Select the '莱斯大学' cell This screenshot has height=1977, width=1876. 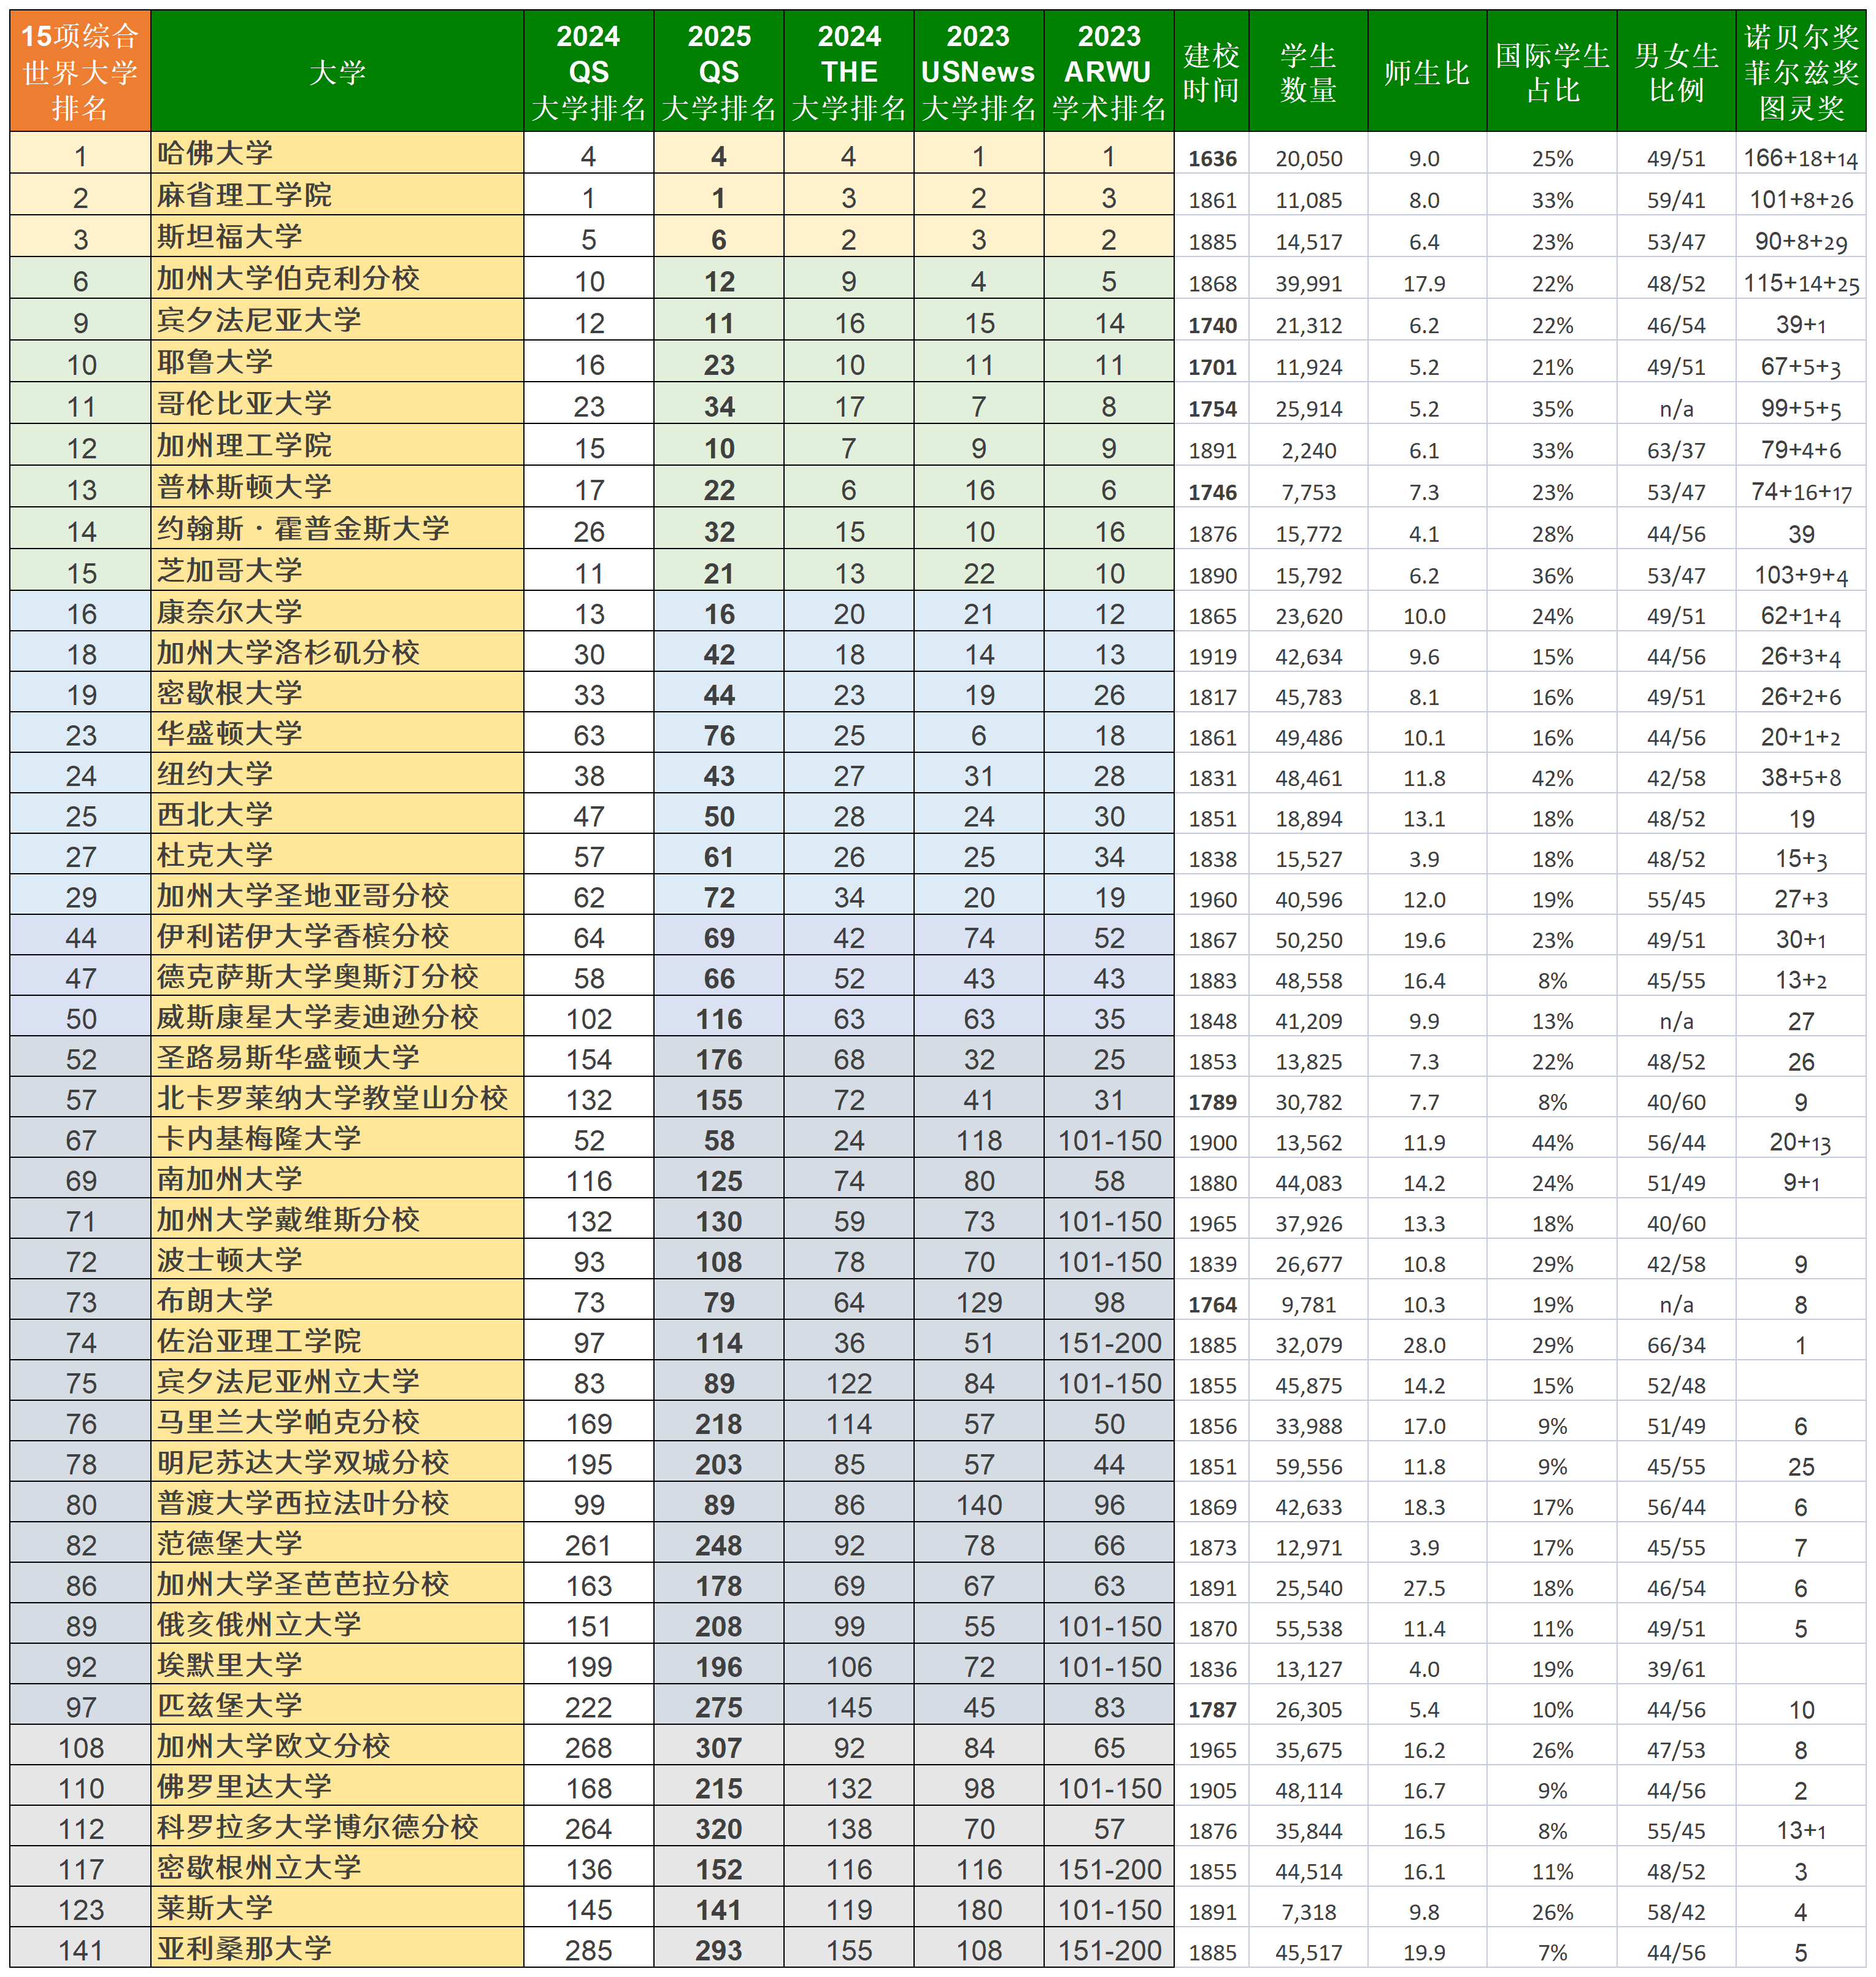(x=337, y=1908)
